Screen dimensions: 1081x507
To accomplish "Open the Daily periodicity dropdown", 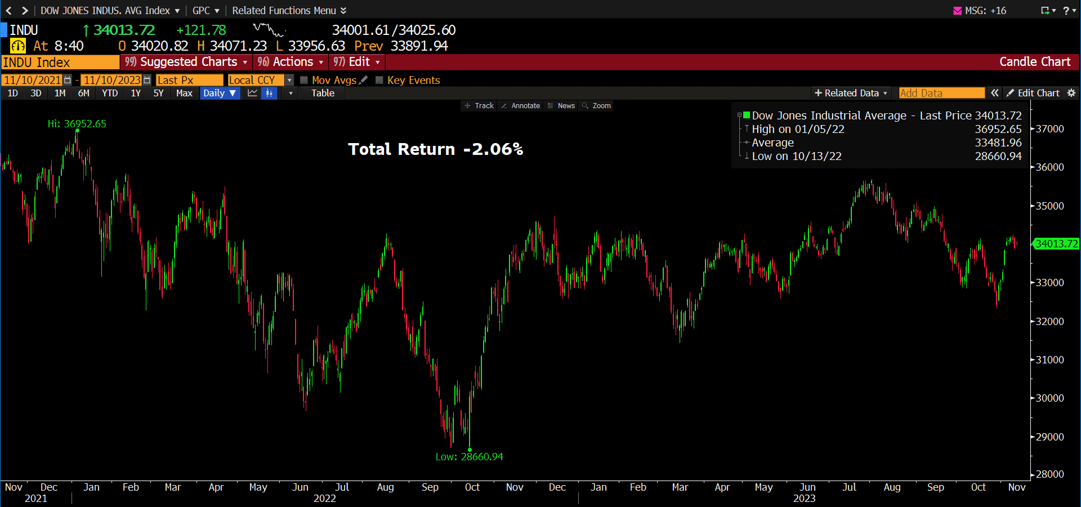I will (220, 93).
